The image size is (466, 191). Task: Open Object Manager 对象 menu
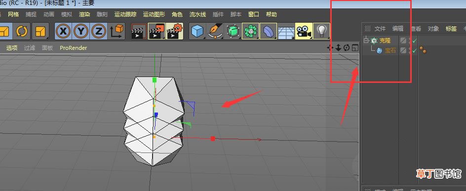433,29
